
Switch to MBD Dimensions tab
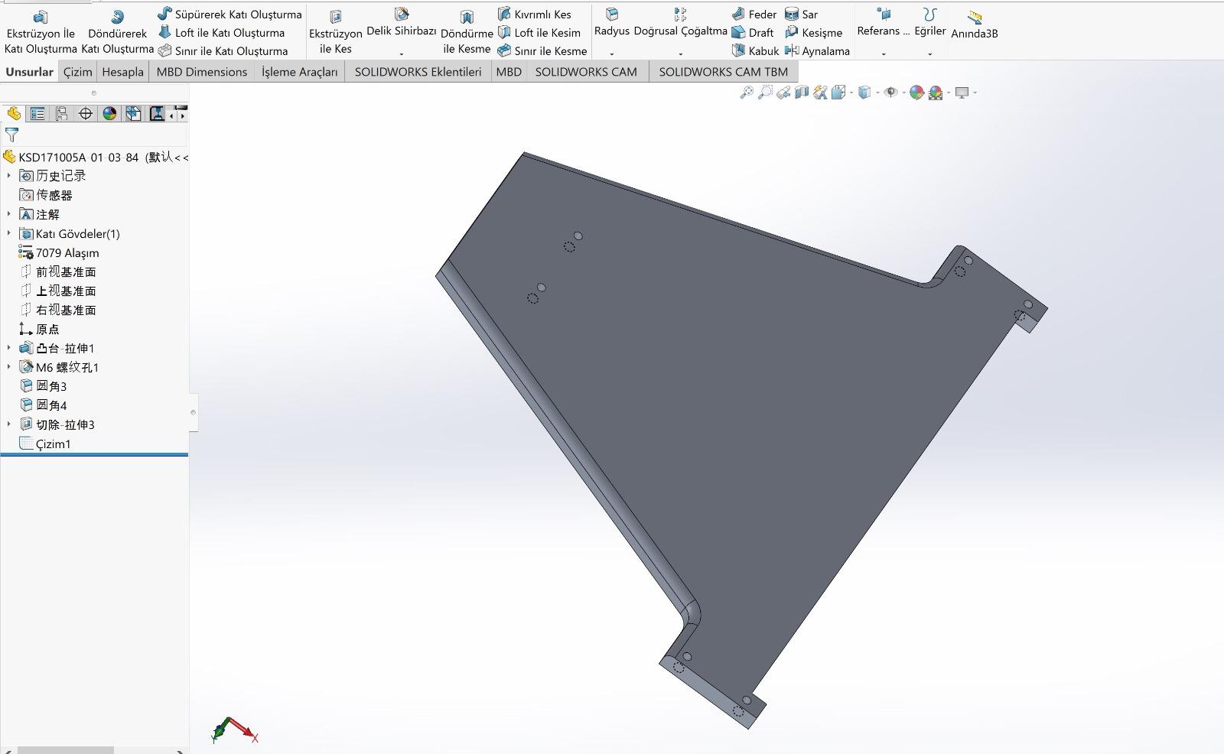[201, 71]
